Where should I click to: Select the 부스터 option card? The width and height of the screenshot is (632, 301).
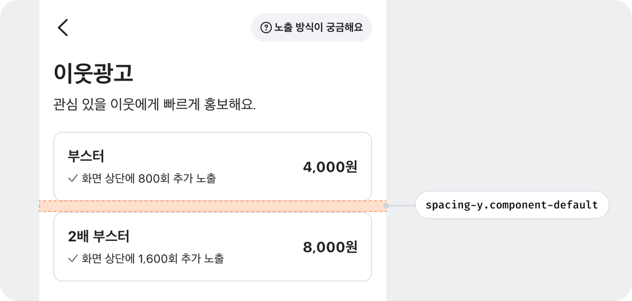click(x=212, y=167)
